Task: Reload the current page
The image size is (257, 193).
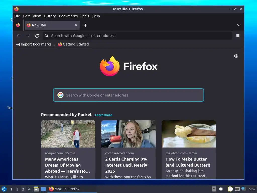Action: pos(37,36)
